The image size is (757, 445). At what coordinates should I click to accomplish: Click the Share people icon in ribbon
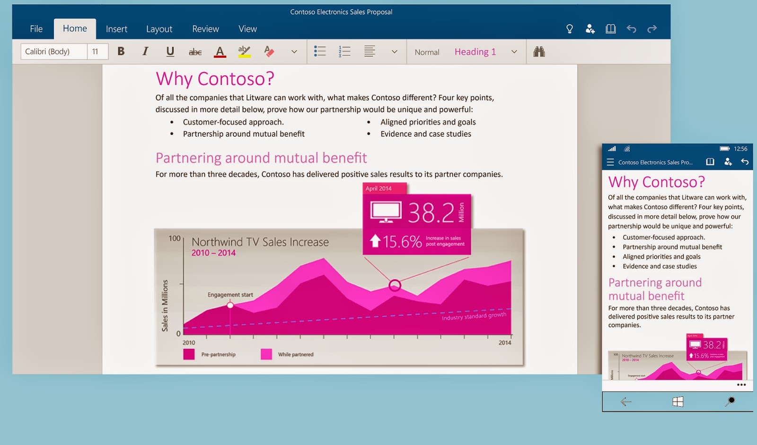pos(590,29)
